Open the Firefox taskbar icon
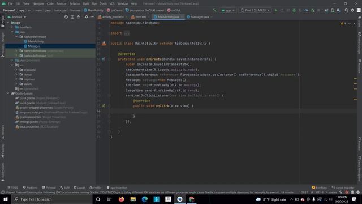Viewport: 362px width, 204px height. (x=121, y=199)
